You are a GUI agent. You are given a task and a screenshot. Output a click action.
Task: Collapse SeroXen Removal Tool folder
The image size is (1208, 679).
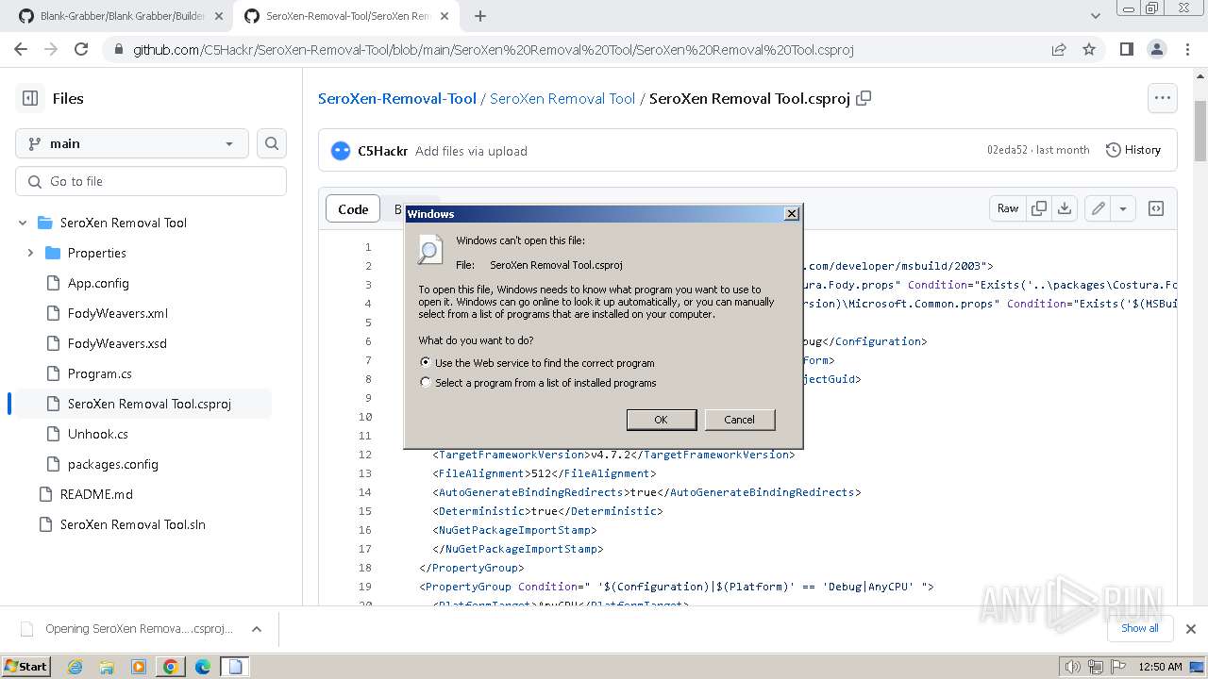click(23, 223)
